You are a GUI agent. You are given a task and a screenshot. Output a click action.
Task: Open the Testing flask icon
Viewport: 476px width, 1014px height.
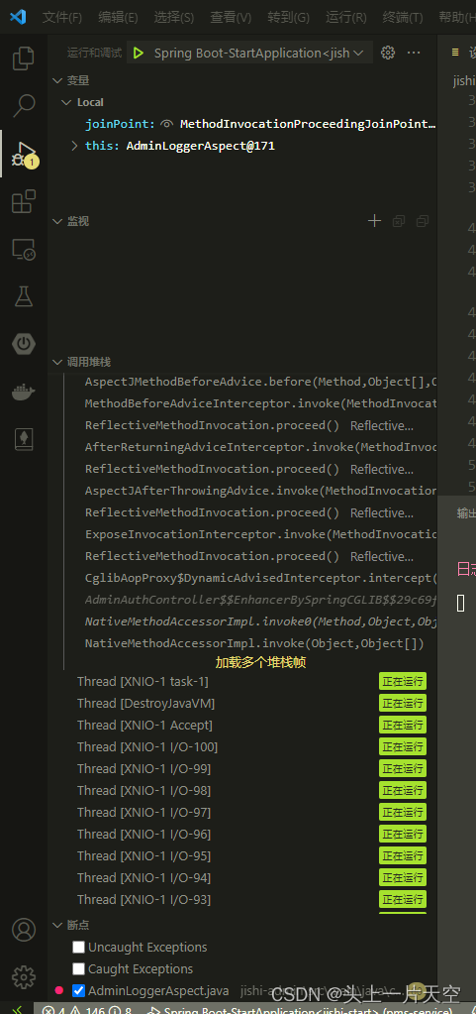[24, 296]
